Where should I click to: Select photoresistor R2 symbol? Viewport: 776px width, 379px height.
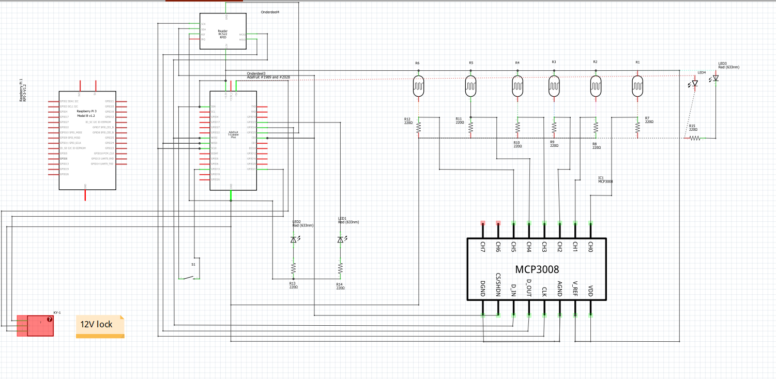click(596, 86)
